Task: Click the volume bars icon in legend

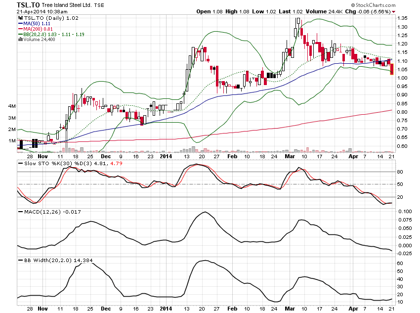Action: (x=20, y=40)
